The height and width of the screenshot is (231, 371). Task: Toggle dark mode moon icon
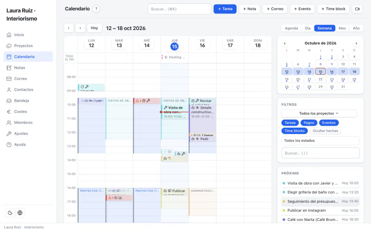tap(10, 213)
